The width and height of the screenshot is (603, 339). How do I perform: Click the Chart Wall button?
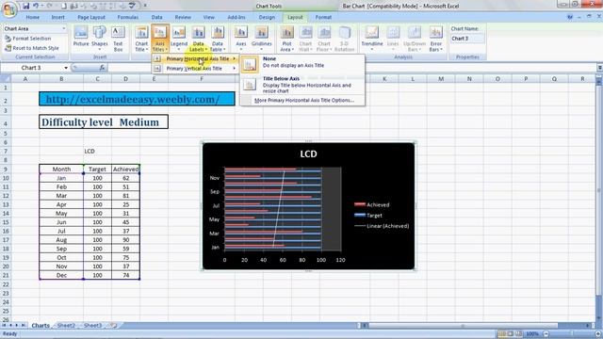(305, 39)
